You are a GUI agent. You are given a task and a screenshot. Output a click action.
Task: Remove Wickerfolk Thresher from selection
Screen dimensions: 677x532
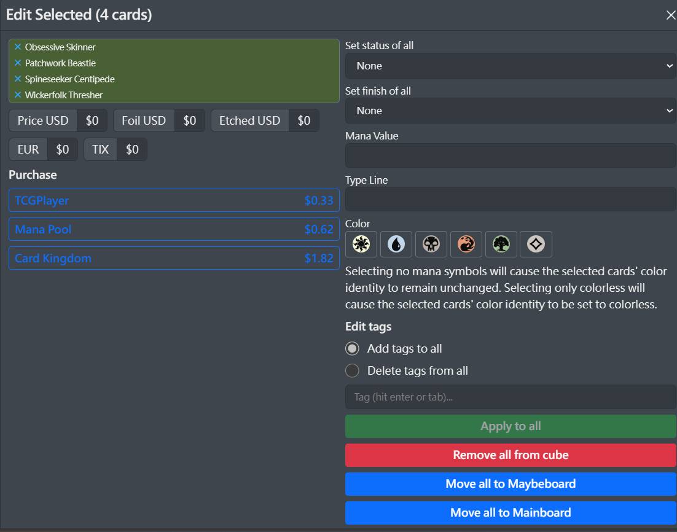[18, 95]
